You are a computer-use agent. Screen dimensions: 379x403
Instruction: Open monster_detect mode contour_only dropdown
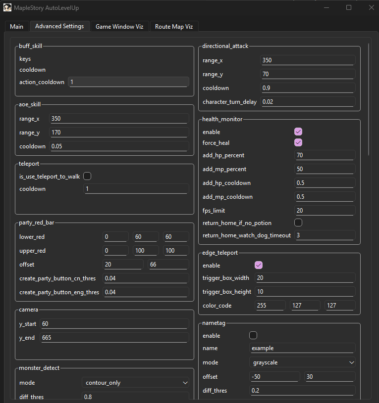(135, 383)
